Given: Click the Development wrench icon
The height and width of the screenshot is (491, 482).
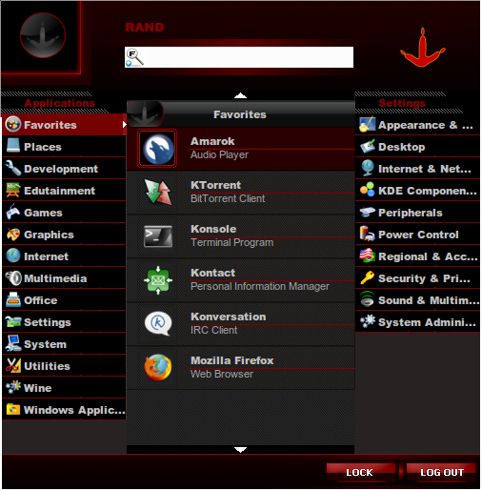Looking at the screenshot, I should [13, 168].
